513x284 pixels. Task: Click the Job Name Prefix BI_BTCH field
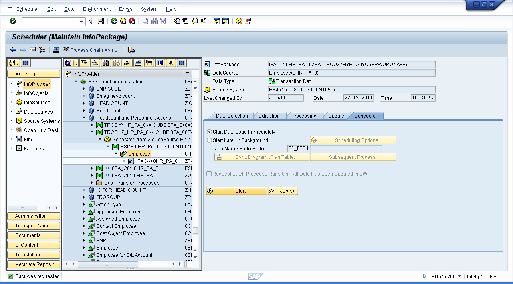click(299, 148)
